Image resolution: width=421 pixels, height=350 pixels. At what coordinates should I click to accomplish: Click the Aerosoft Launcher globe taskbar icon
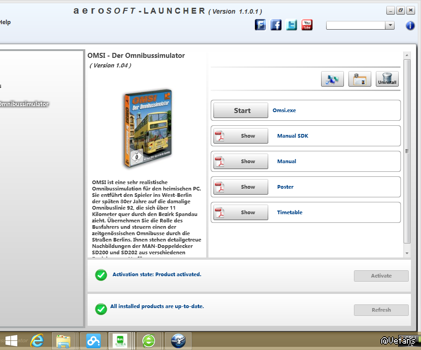click(x=178, y=341)
